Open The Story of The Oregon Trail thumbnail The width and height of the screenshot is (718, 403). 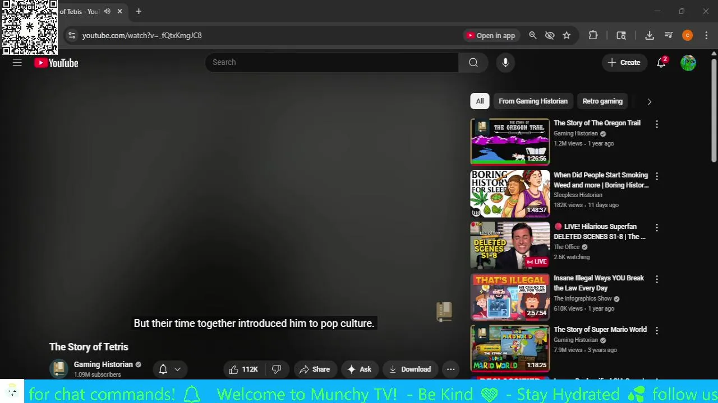pos(510,142)
